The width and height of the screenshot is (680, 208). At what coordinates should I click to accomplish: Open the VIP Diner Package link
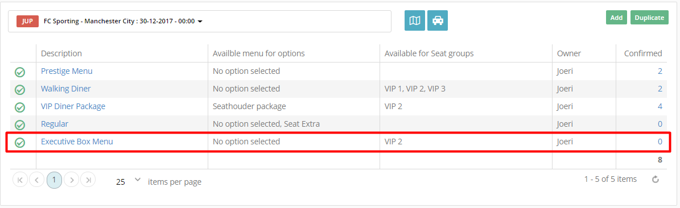(x=73, y=106)
